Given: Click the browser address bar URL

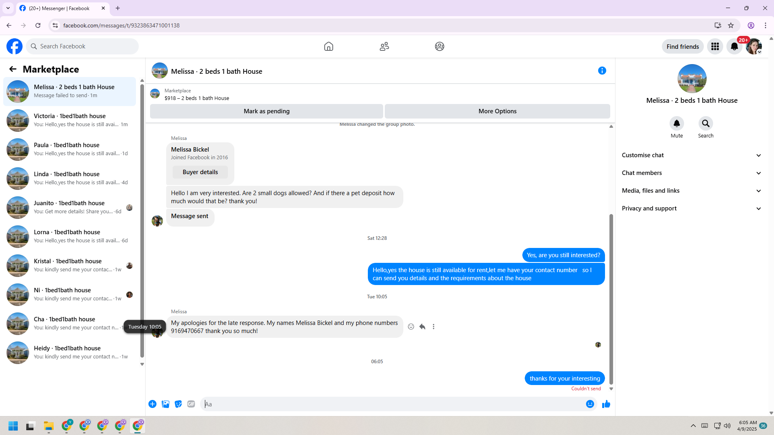Looking at the screenshot, I should coord(121,25).
